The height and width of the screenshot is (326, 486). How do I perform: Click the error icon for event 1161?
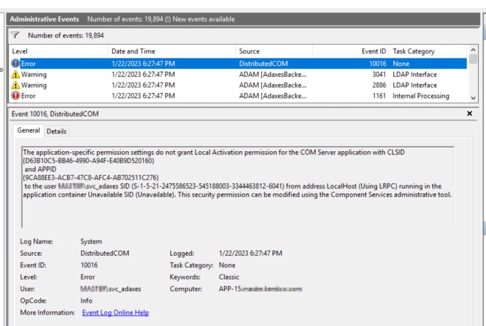pyautogui.click(x=15, y=96)
